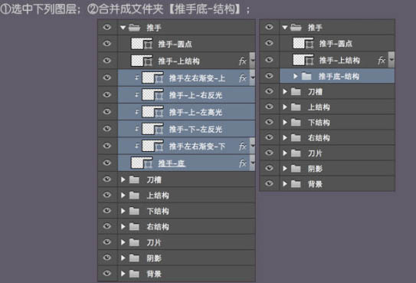Viewport: 416px width, 283px height.
Task: Select 推手-圆点 thumbnail in left panel
Action: pyautogui.click(x=142, y=44)
